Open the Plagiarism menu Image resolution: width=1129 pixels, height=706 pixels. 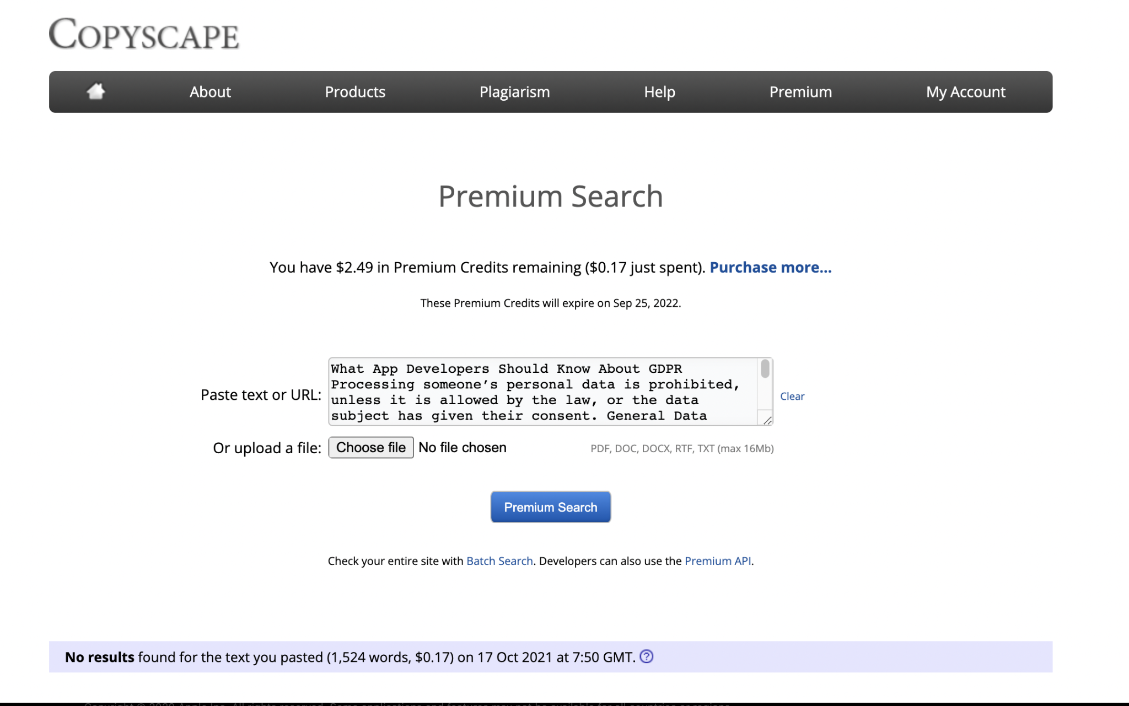pos(514,92)
